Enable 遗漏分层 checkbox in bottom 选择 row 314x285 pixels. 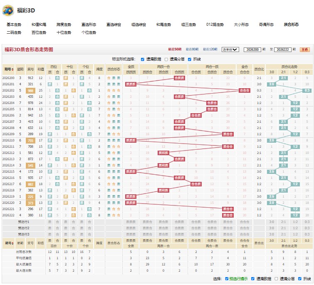point(276,279)
